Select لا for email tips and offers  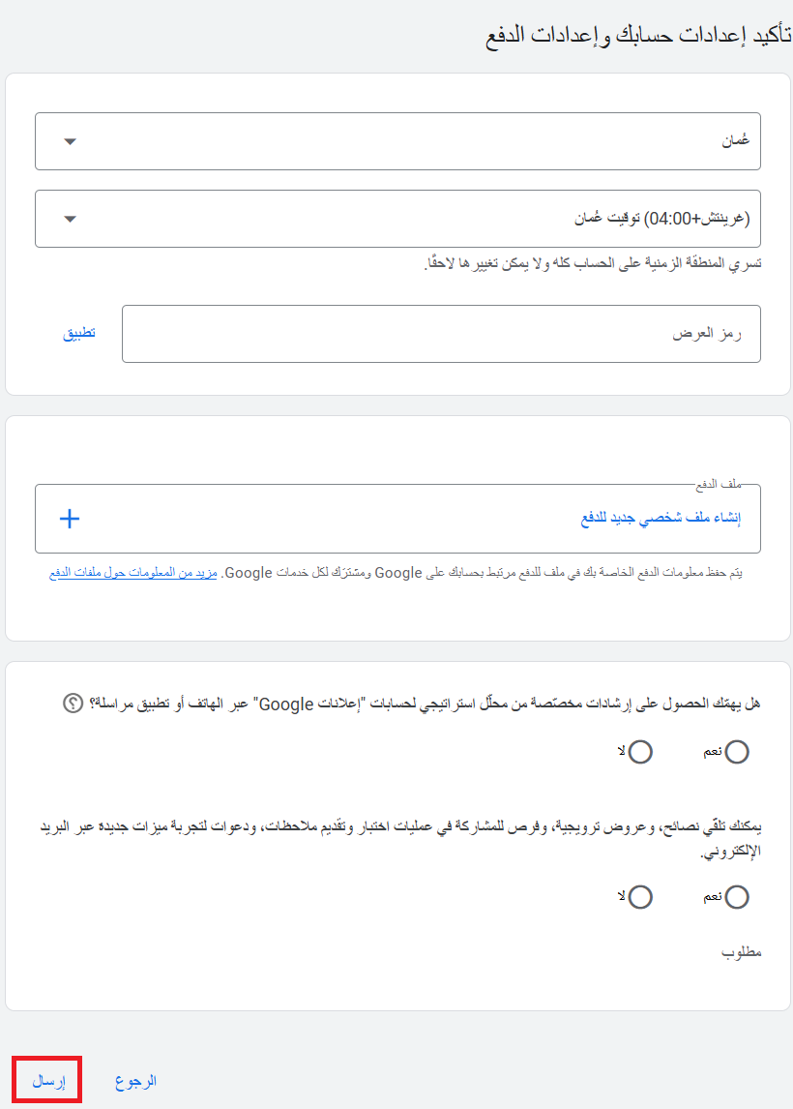click(x=640, y=897)
